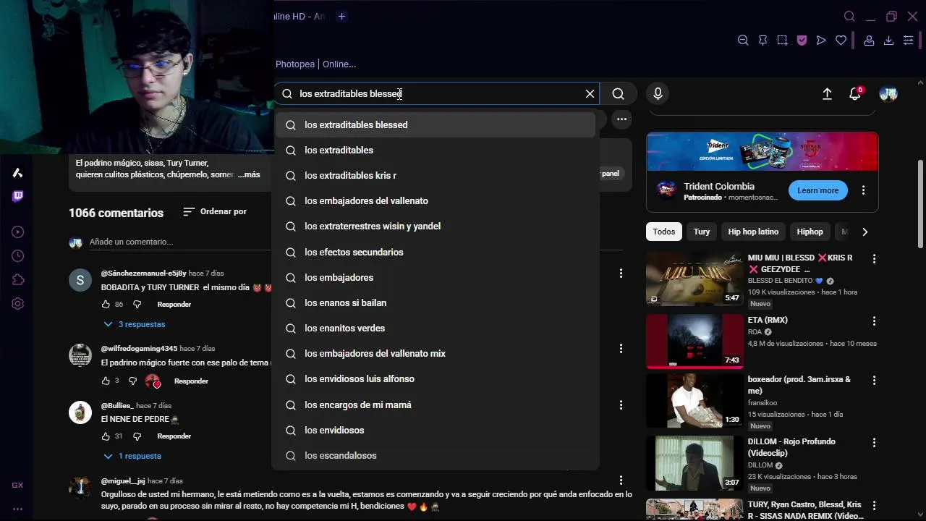This screenshot has height=521, width=926.
Task: Start voice search with microphone
Action: (658, 93)
